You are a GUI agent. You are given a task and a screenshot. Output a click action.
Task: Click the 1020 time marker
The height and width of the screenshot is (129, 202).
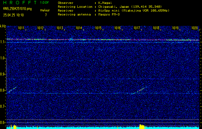(195, 28)
